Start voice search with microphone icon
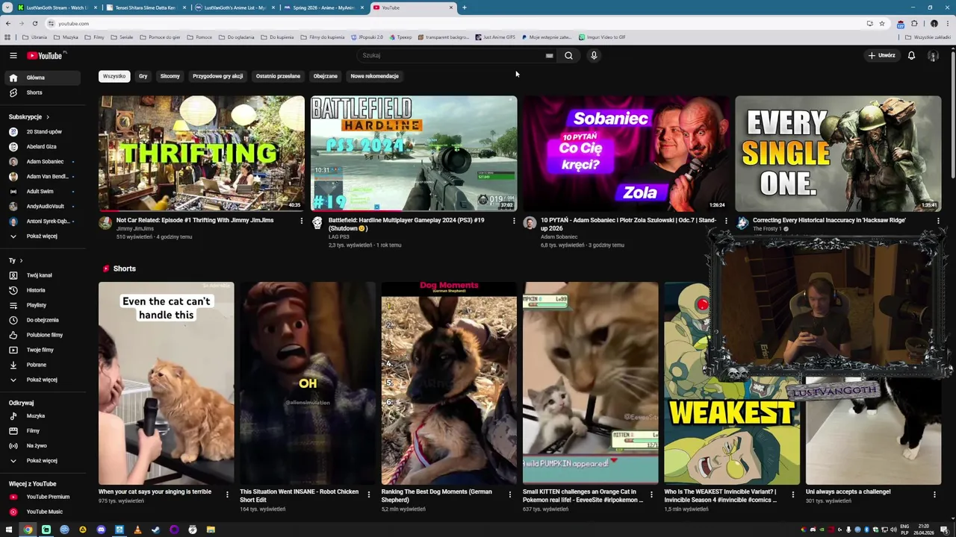This screenshot has height=537, width=956. [x=594, y=55]
